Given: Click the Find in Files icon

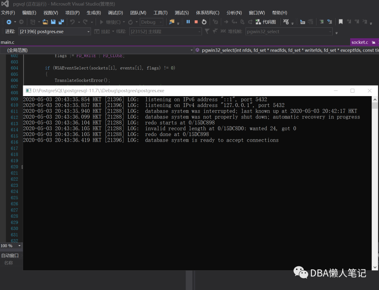Looking at the screenshot, I should [x=172, y=22].
